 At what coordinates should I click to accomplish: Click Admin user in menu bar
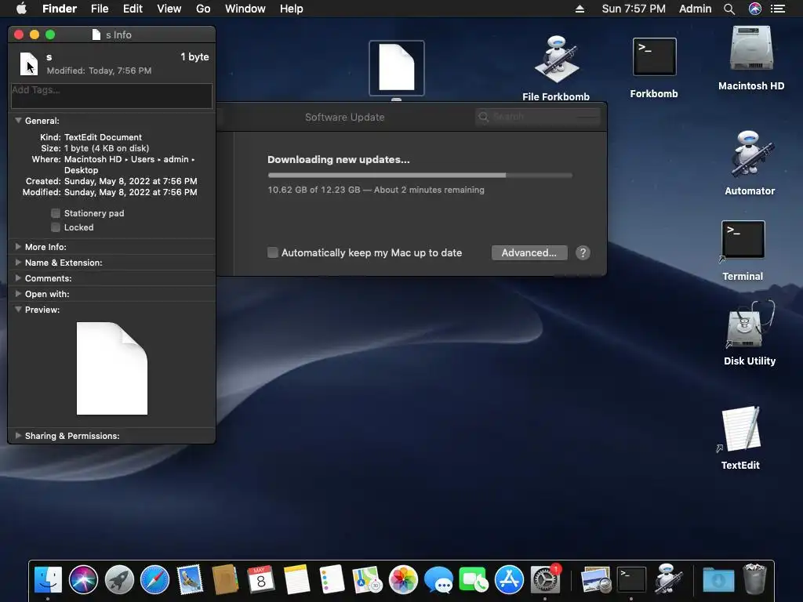(695, 9)
